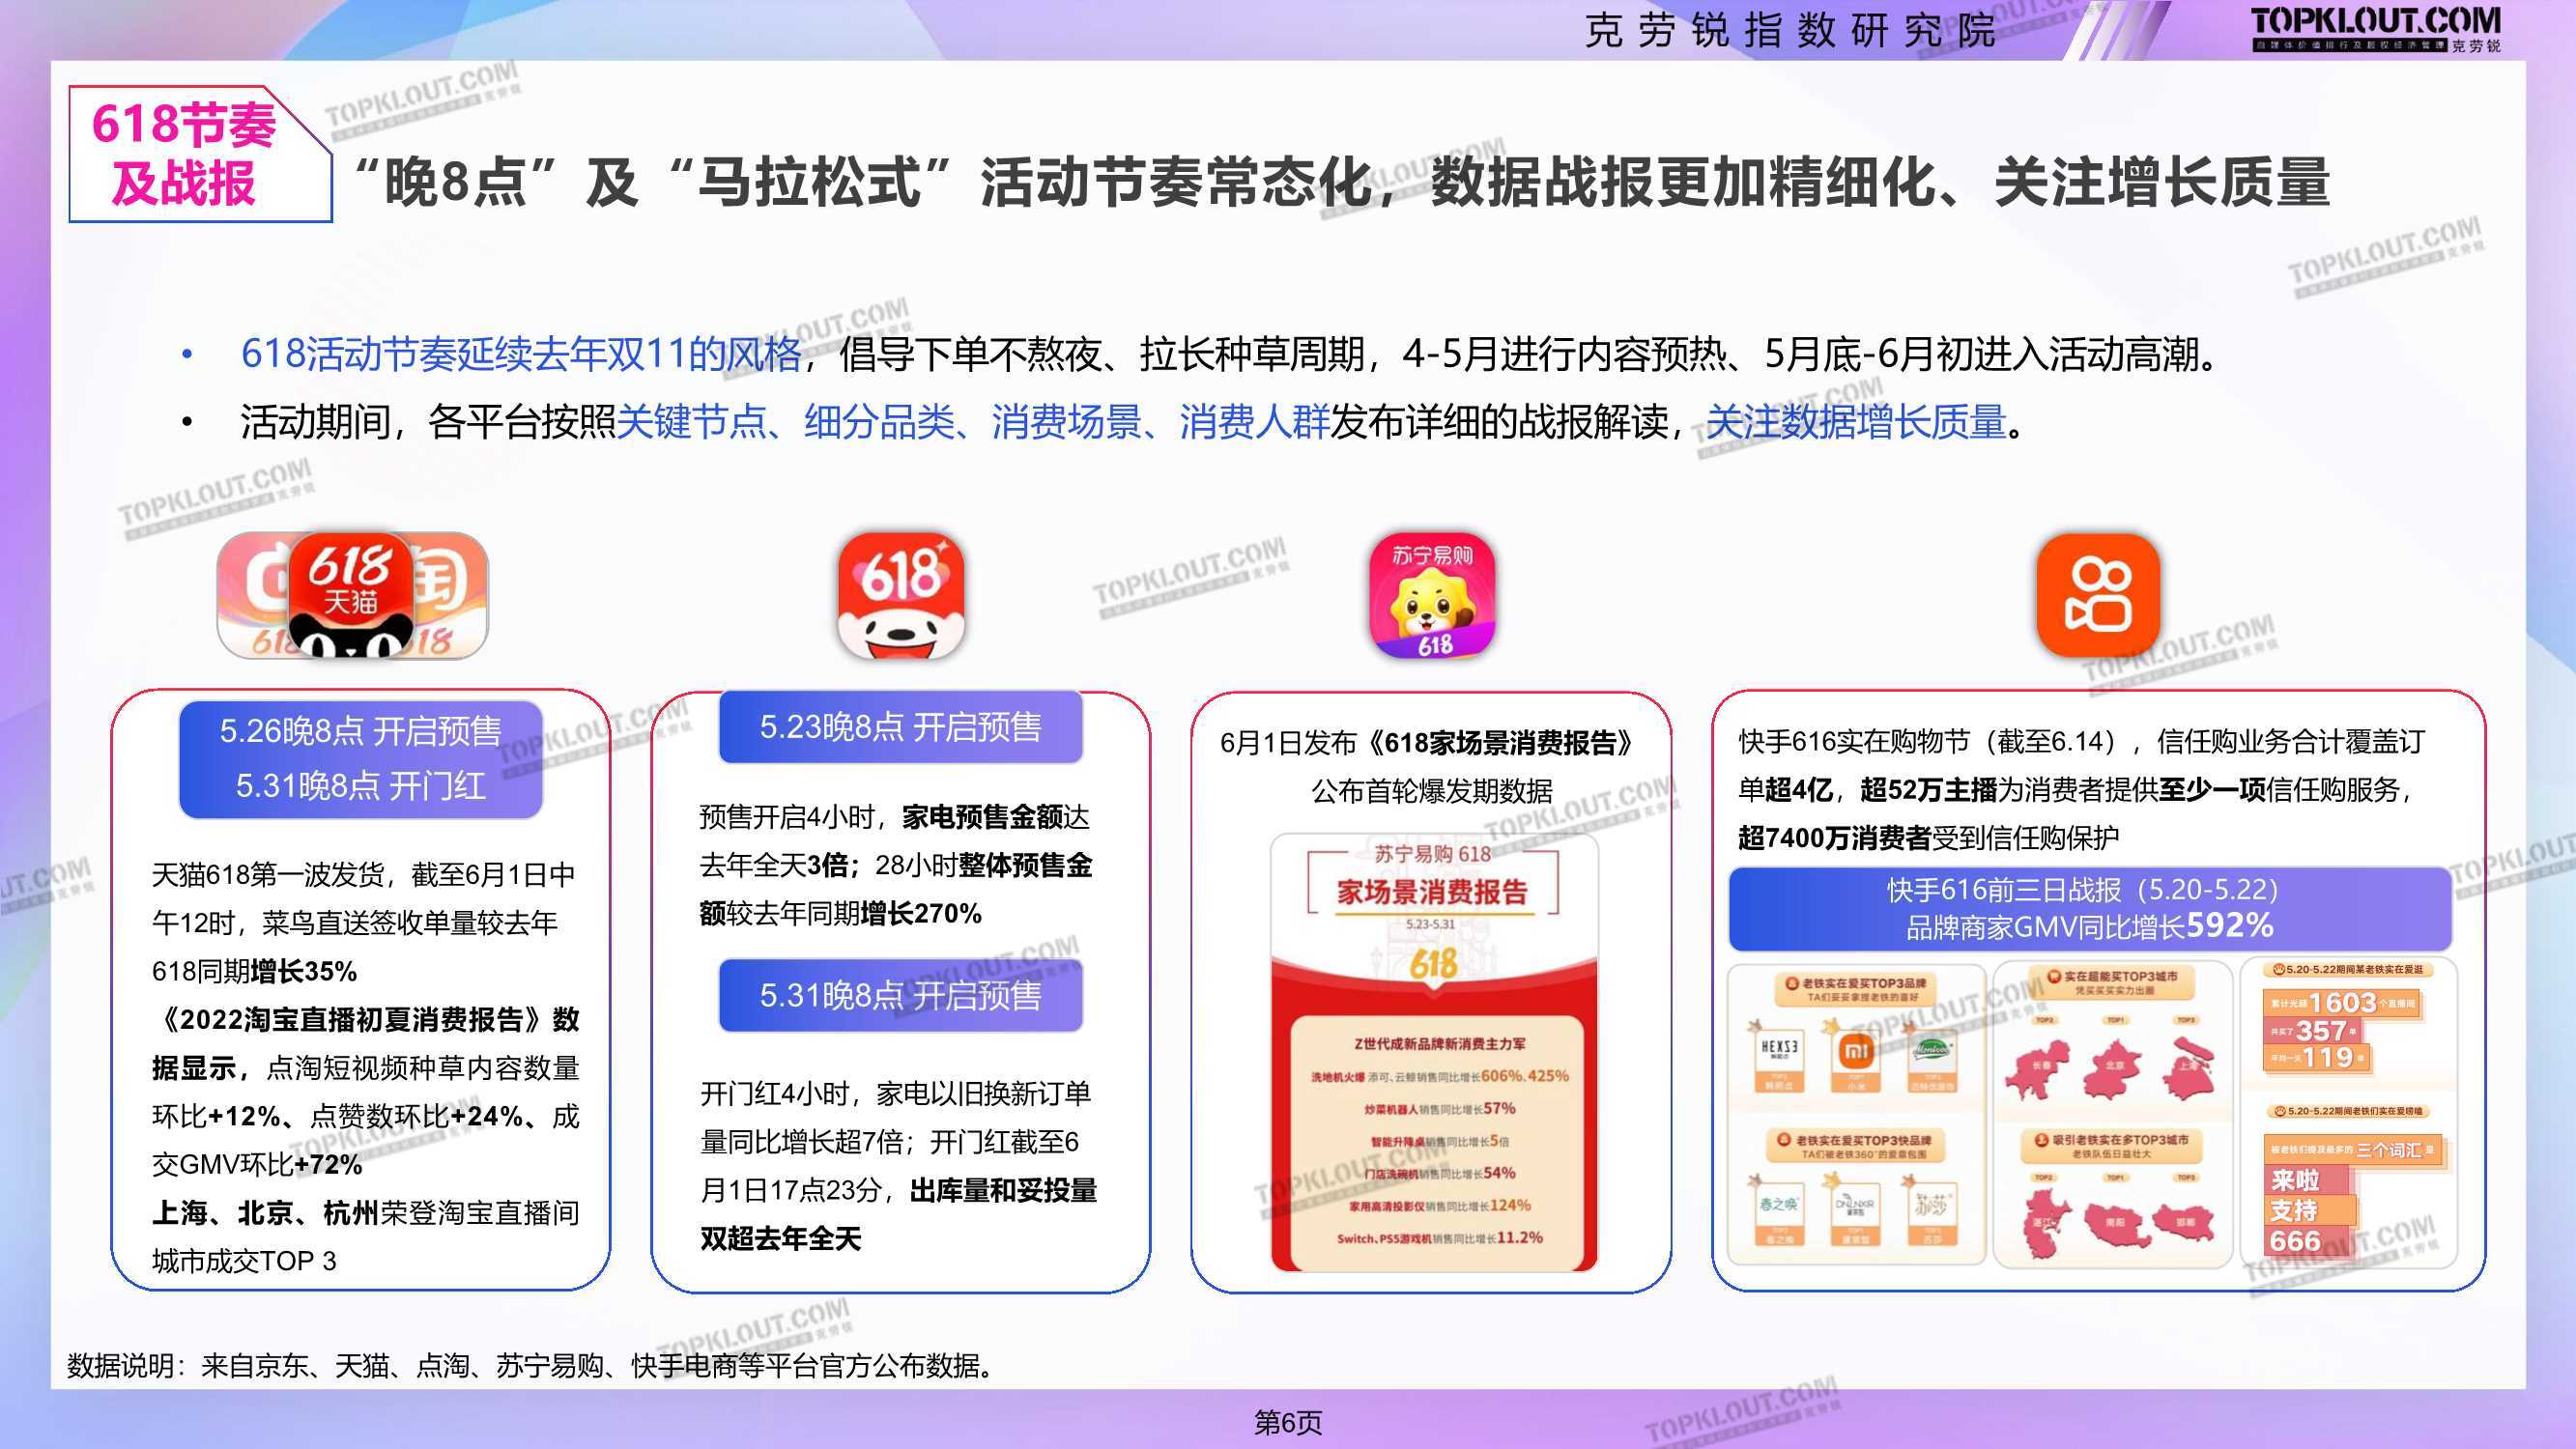Viewport: 2576px width, 1449px height.
Task: Click the '5.23晚8点 开启预售' blue banner
Action: (x=901, y=727)
